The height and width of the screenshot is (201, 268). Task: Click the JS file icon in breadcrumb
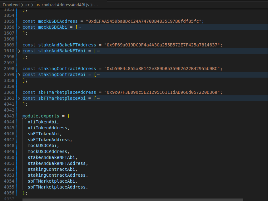[x=38, y=5]
